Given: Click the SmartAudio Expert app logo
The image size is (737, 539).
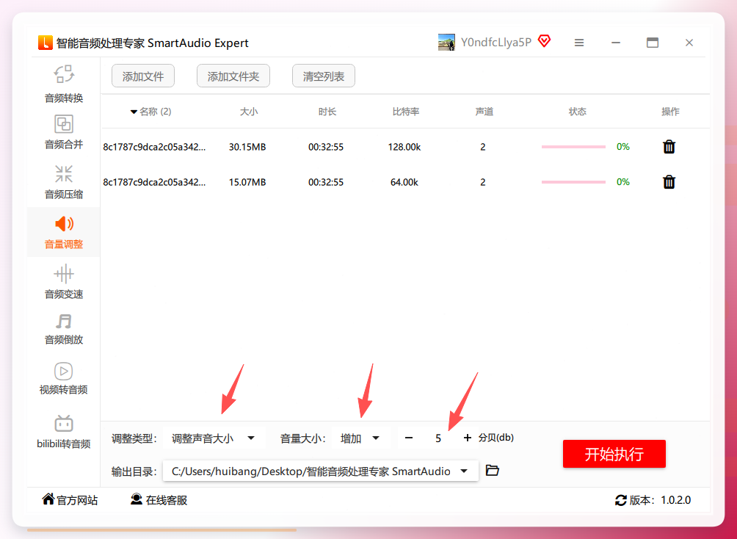Looking at the screenshot, I should 45,43.
